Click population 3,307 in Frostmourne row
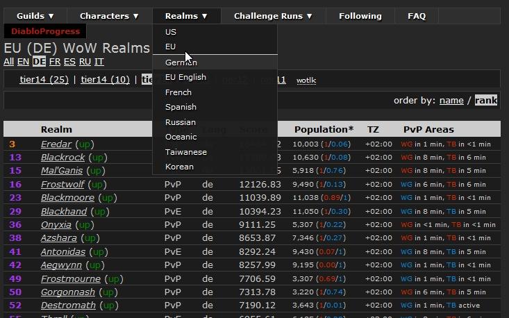509x318 pixels. [x=303, y=278]
